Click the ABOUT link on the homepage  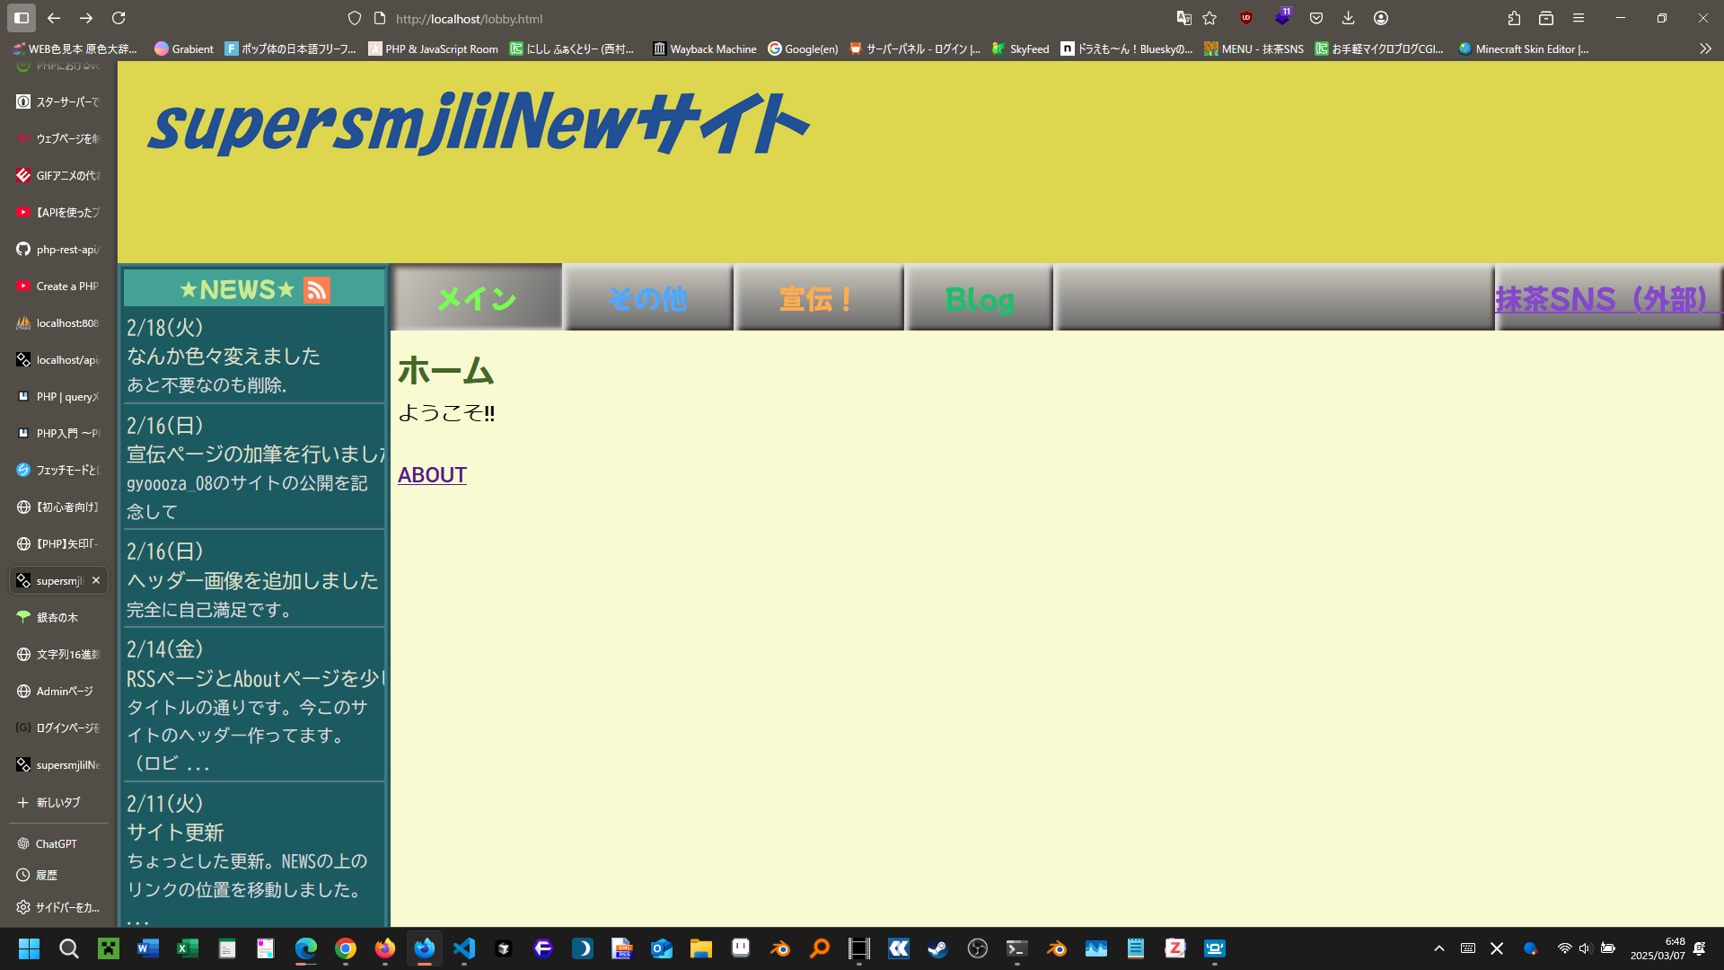click(432, 475)
